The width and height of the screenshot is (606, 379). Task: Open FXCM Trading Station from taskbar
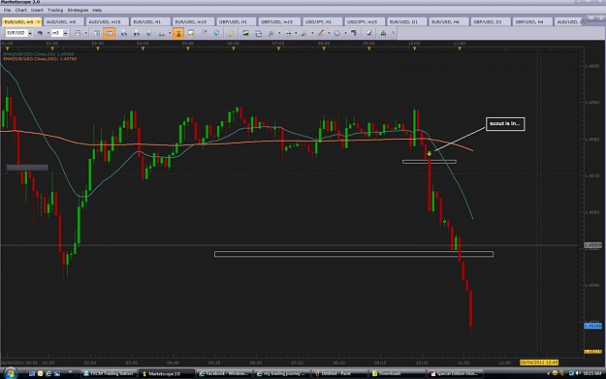[x=108, y=373]
